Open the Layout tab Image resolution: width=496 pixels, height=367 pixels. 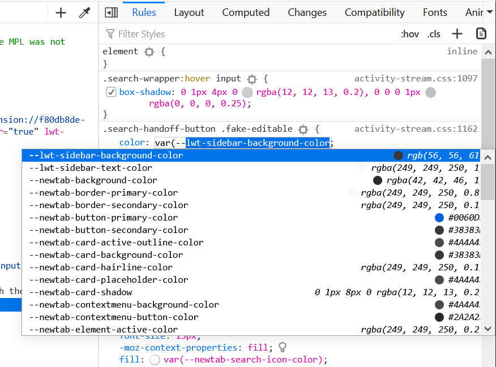(x=189, y=12)
